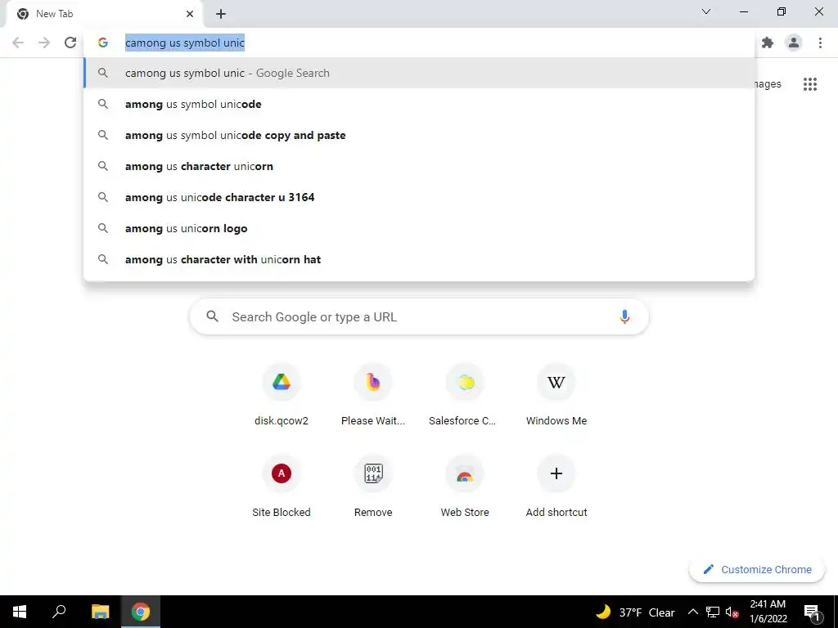Open Customize Chrome button
838x628 pixels.
tap(757, 569)
